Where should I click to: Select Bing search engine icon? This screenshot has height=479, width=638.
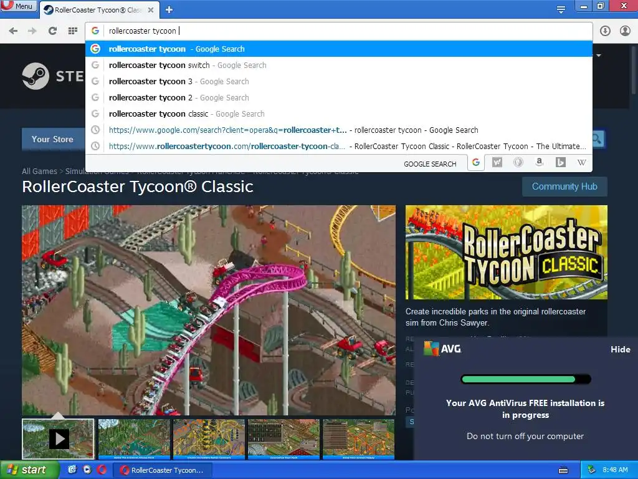(560, 163)
